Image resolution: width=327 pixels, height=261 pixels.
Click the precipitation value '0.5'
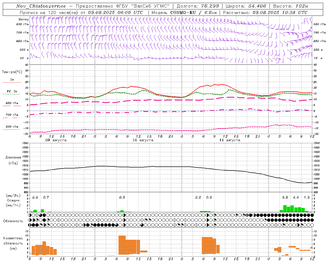tap(122, 198)
